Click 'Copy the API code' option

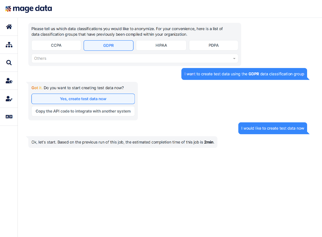coord(83,111)
